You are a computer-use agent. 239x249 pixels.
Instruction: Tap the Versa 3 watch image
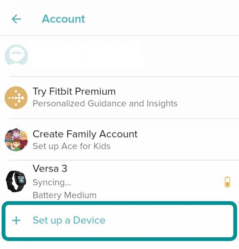tap(16, 181)
